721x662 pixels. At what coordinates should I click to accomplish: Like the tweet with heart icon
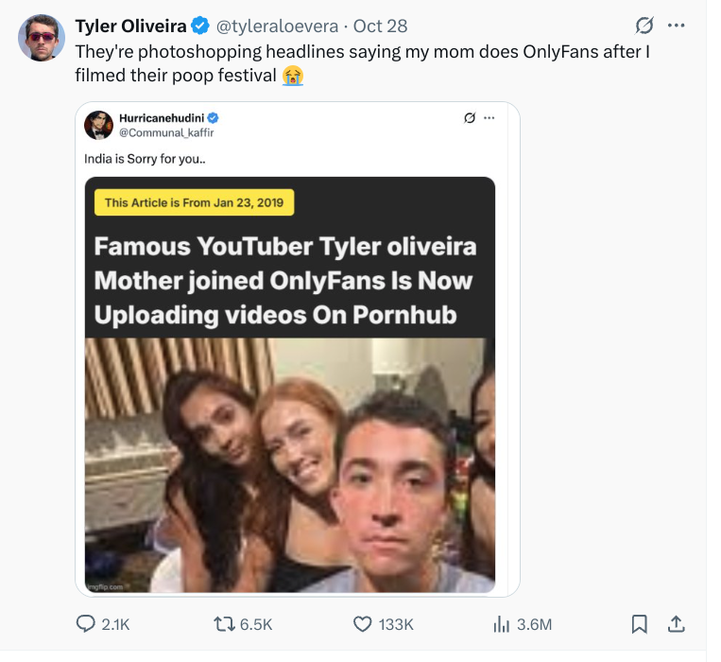[x=362, y=624]
